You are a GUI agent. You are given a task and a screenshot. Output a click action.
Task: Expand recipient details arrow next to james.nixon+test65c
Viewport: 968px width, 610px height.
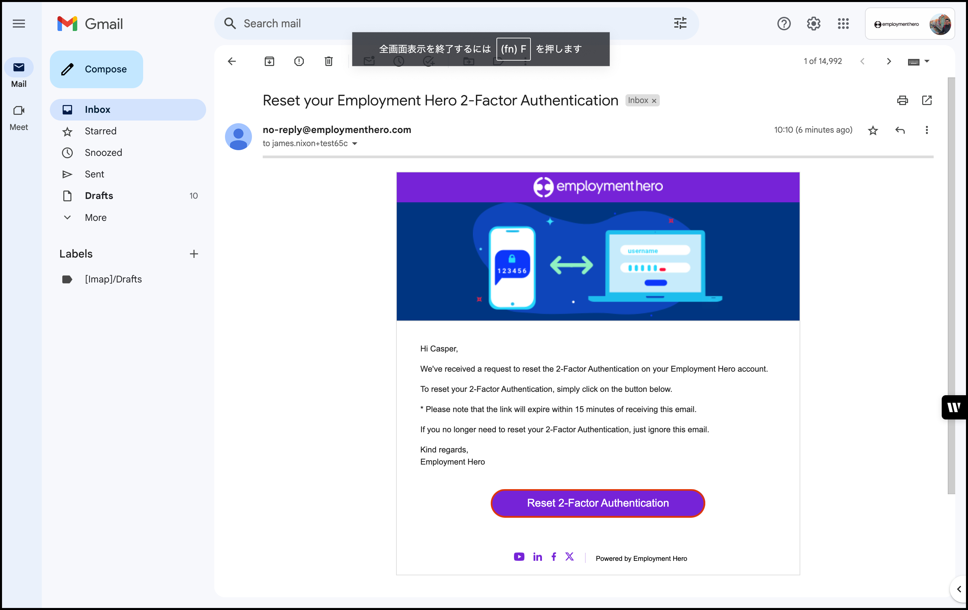(355, 143)
